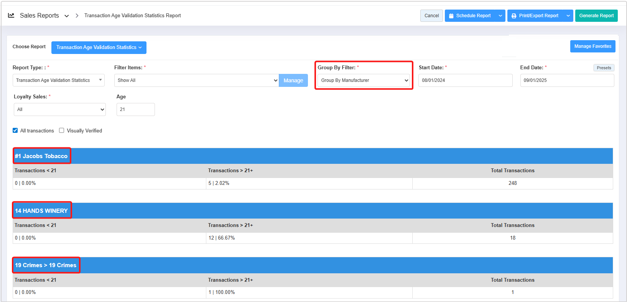
Task: Click the Generate Report button
Action: click(x=596, y=16)
